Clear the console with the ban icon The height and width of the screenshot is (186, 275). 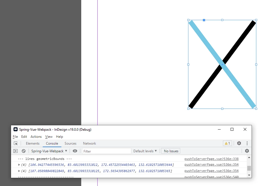tap(24, 151)
